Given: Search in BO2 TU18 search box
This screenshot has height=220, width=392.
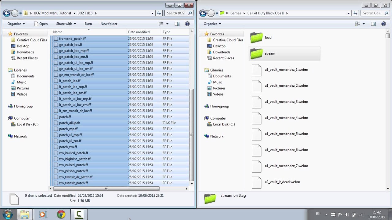Looking at the screenshot, I should tap(179, 13).
